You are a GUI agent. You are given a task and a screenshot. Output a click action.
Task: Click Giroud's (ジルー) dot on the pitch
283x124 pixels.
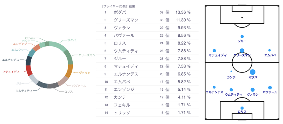click(242, 36)
